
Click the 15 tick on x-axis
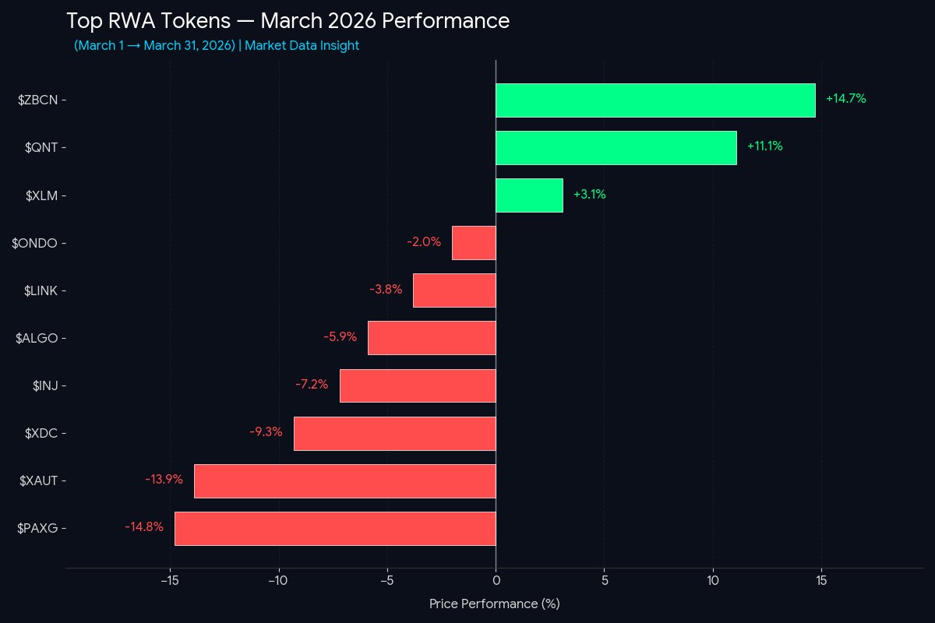821,580
